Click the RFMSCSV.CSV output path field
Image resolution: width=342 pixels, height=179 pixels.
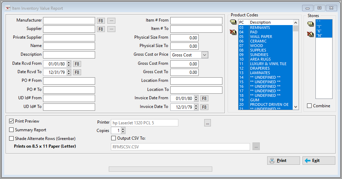pos(180,147)
